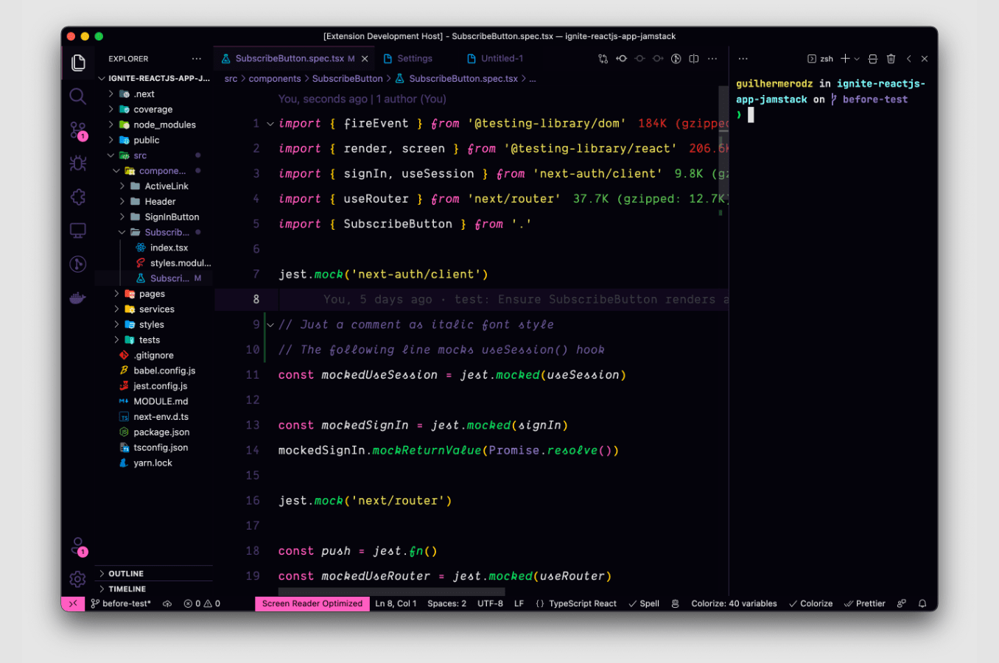
Task: Select the Run and Debug icon
Action: click(77, 164)
